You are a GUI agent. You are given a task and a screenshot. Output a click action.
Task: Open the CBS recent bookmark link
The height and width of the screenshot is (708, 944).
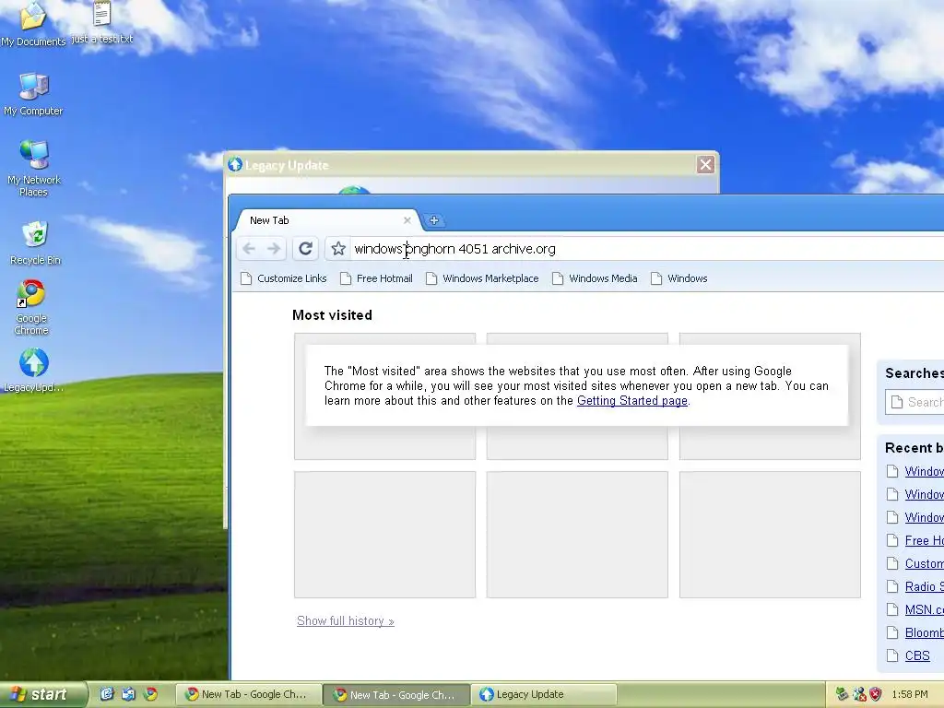coord(917,655)
